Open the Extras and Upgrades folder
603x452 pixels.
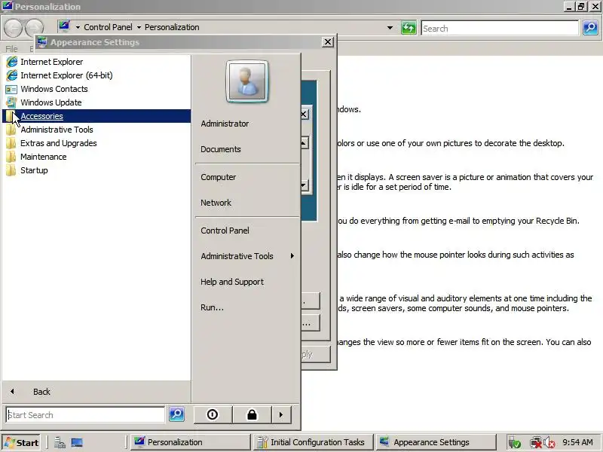pos(96,143)
